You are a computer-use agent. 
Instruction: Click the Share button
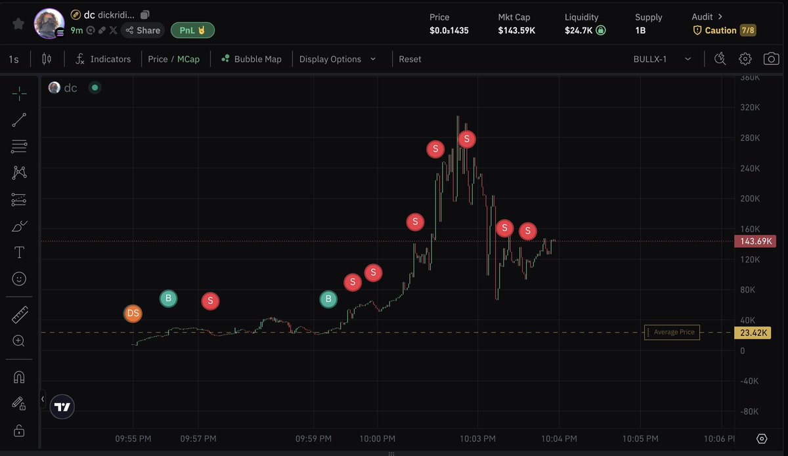pyautogui.click(x=142, y=30)
